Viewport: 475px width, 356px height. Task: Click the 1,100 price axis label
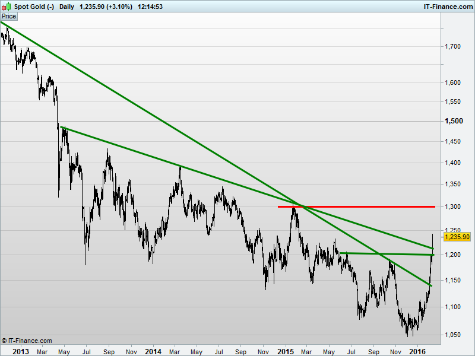[453, 307]
